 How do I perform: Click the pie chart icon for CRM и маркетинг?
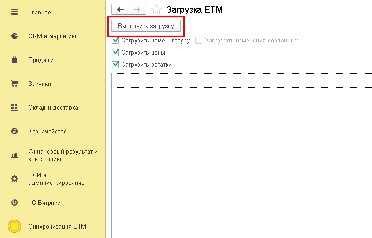point(14,36)
